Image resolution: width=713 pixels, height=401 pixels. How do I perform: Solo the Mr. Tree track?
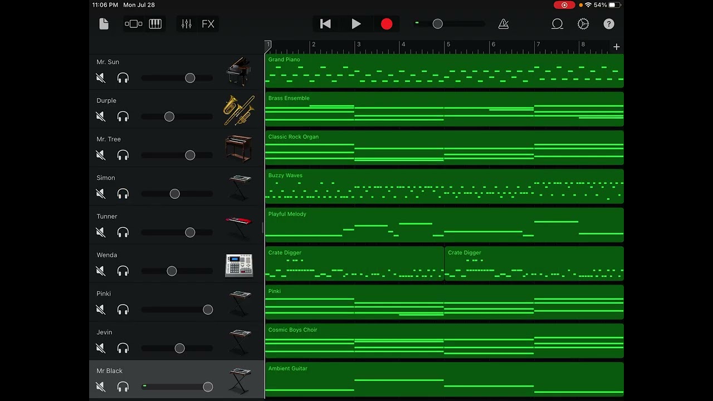[x=123, y=155]
